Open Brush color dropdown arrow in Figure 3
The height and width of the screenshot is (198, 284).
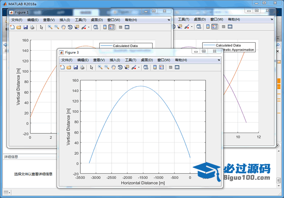coord(139,67)
